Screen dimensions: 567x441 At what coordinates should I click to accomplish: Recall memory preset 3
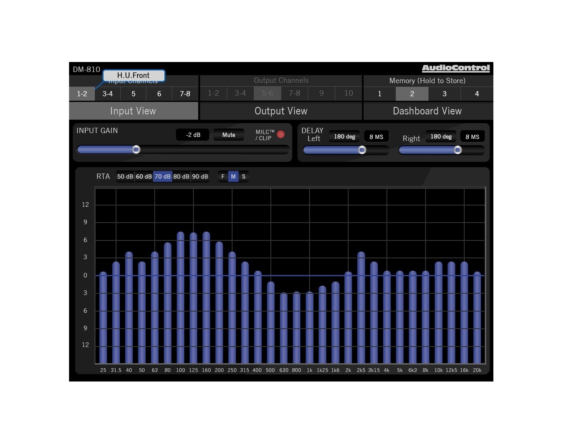pos(444,94)
